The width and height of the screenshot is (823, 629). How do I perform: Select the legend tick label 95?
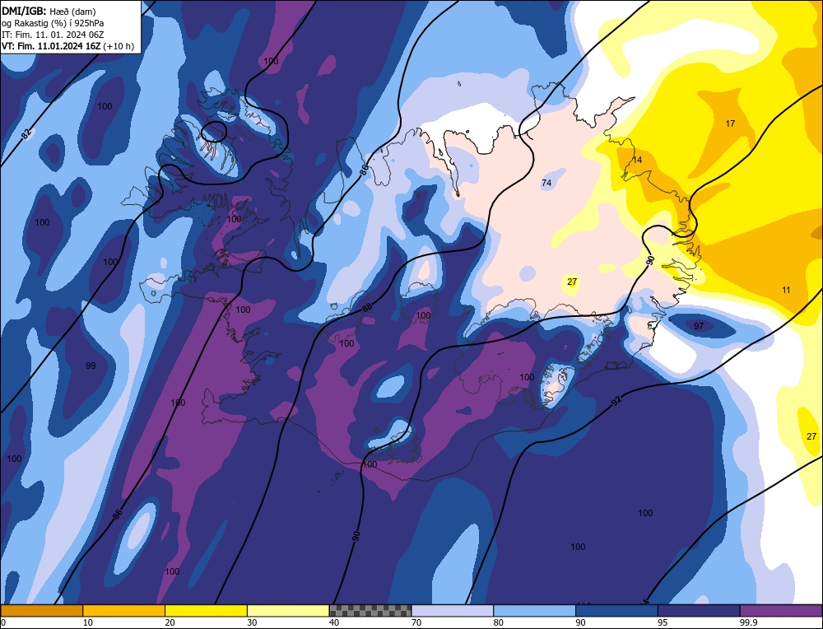coord(663,622)
